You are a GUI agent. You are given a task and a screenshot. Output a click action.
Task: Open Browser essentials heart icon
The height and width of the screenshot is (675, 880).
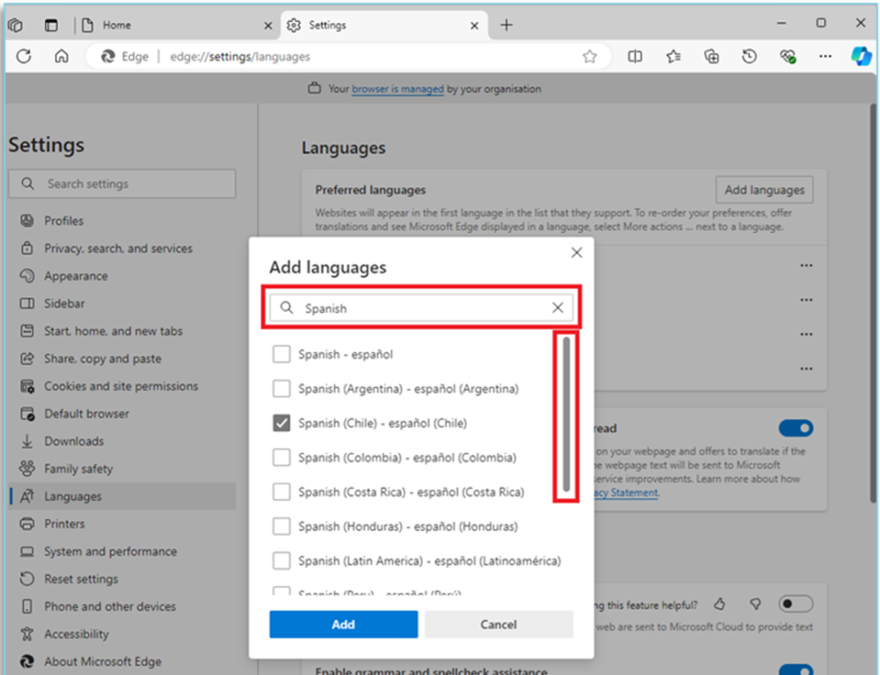coord(788,56)
